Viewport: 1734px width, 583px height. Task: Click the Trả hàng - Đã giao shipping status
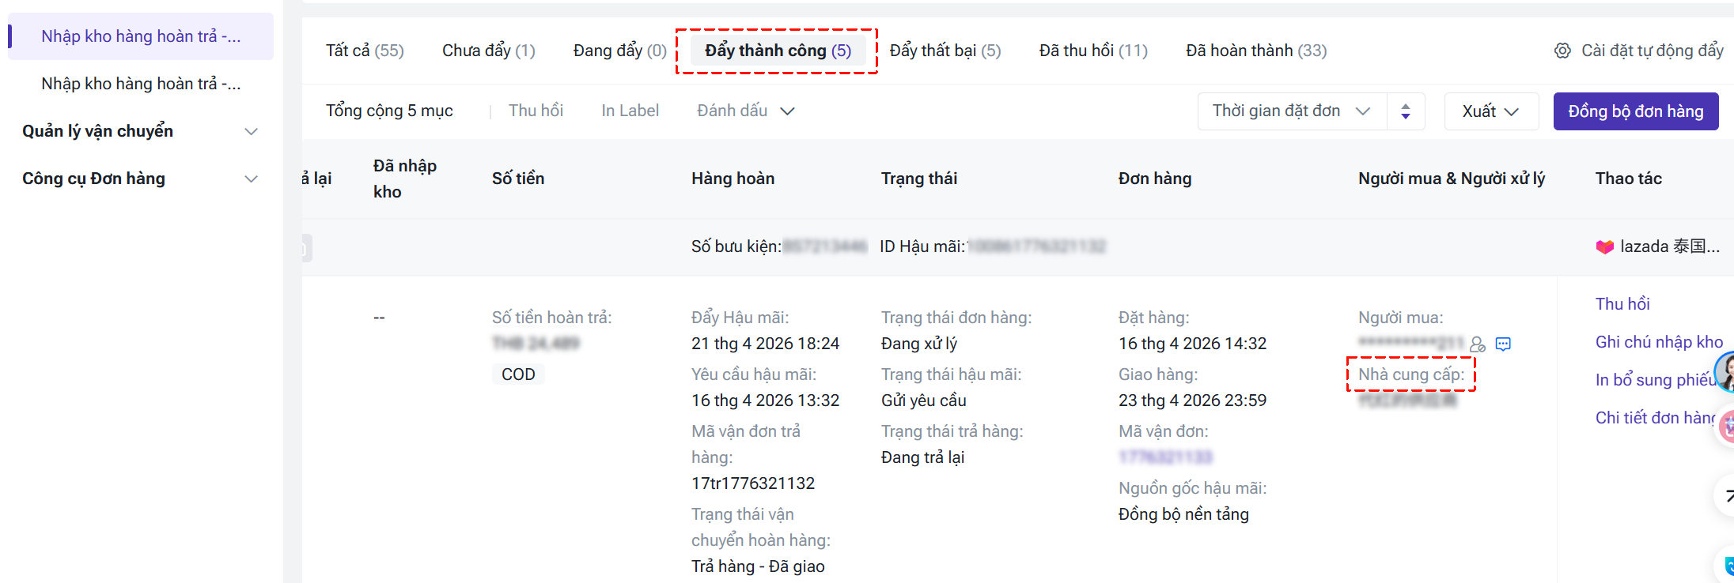coord(758,566)
